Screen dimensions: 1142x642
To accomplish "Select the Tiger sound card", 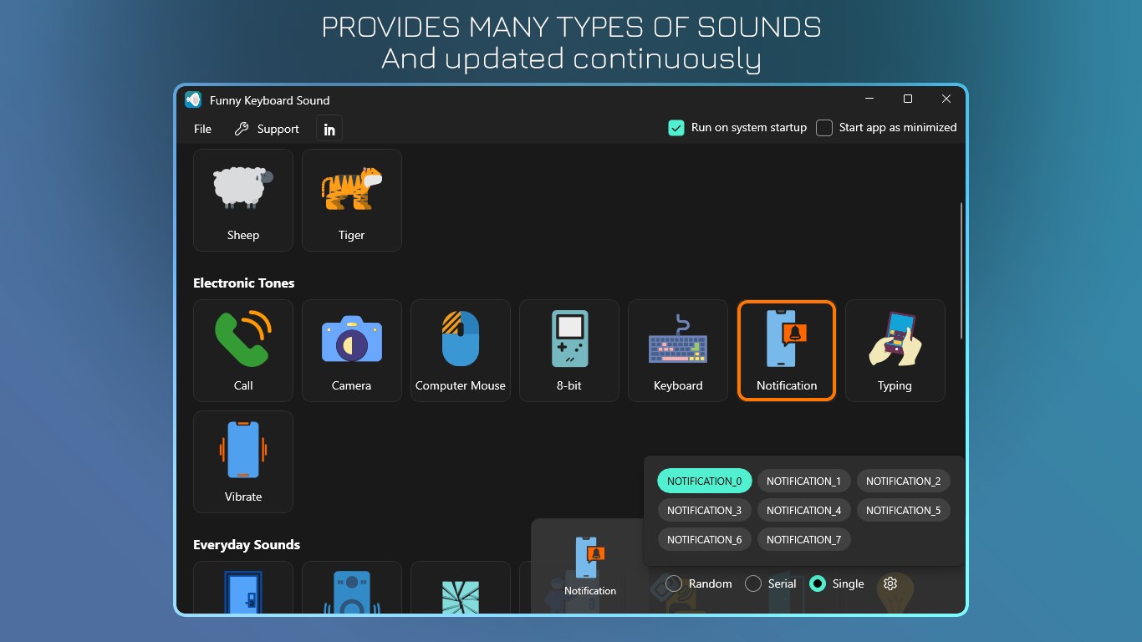I will (x=352, y=200).
